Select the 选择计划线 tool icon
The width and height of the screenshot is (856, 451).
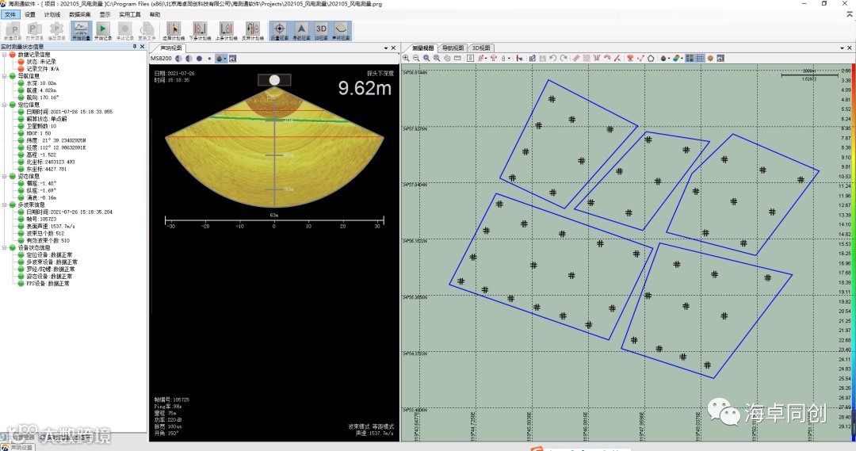[174, 29]
